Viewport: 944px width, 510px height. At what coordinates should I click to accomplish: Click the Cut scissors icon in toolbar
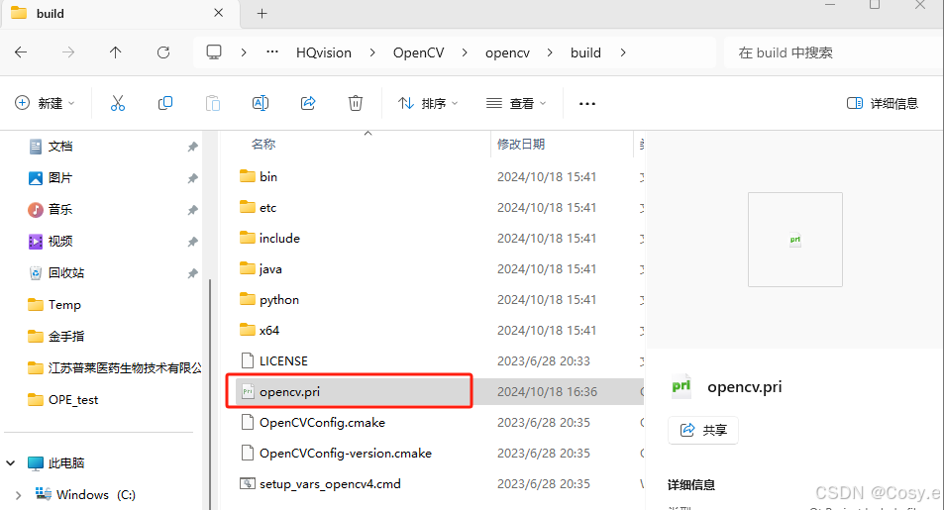click(118, 104)
